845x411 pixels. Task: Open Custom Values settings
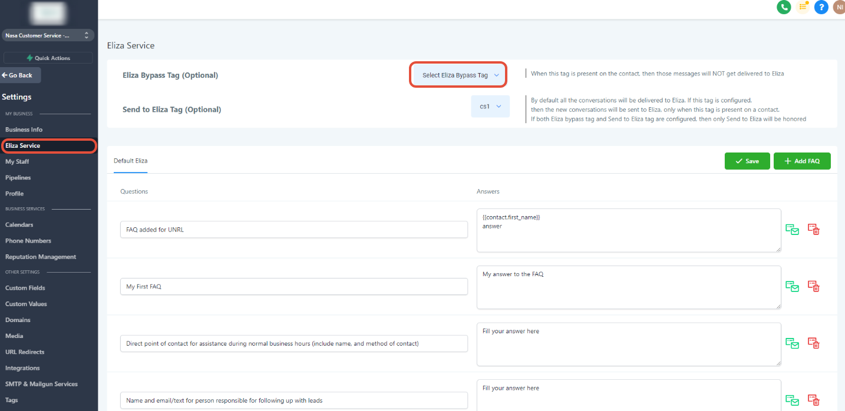click(x=26, y=304)
